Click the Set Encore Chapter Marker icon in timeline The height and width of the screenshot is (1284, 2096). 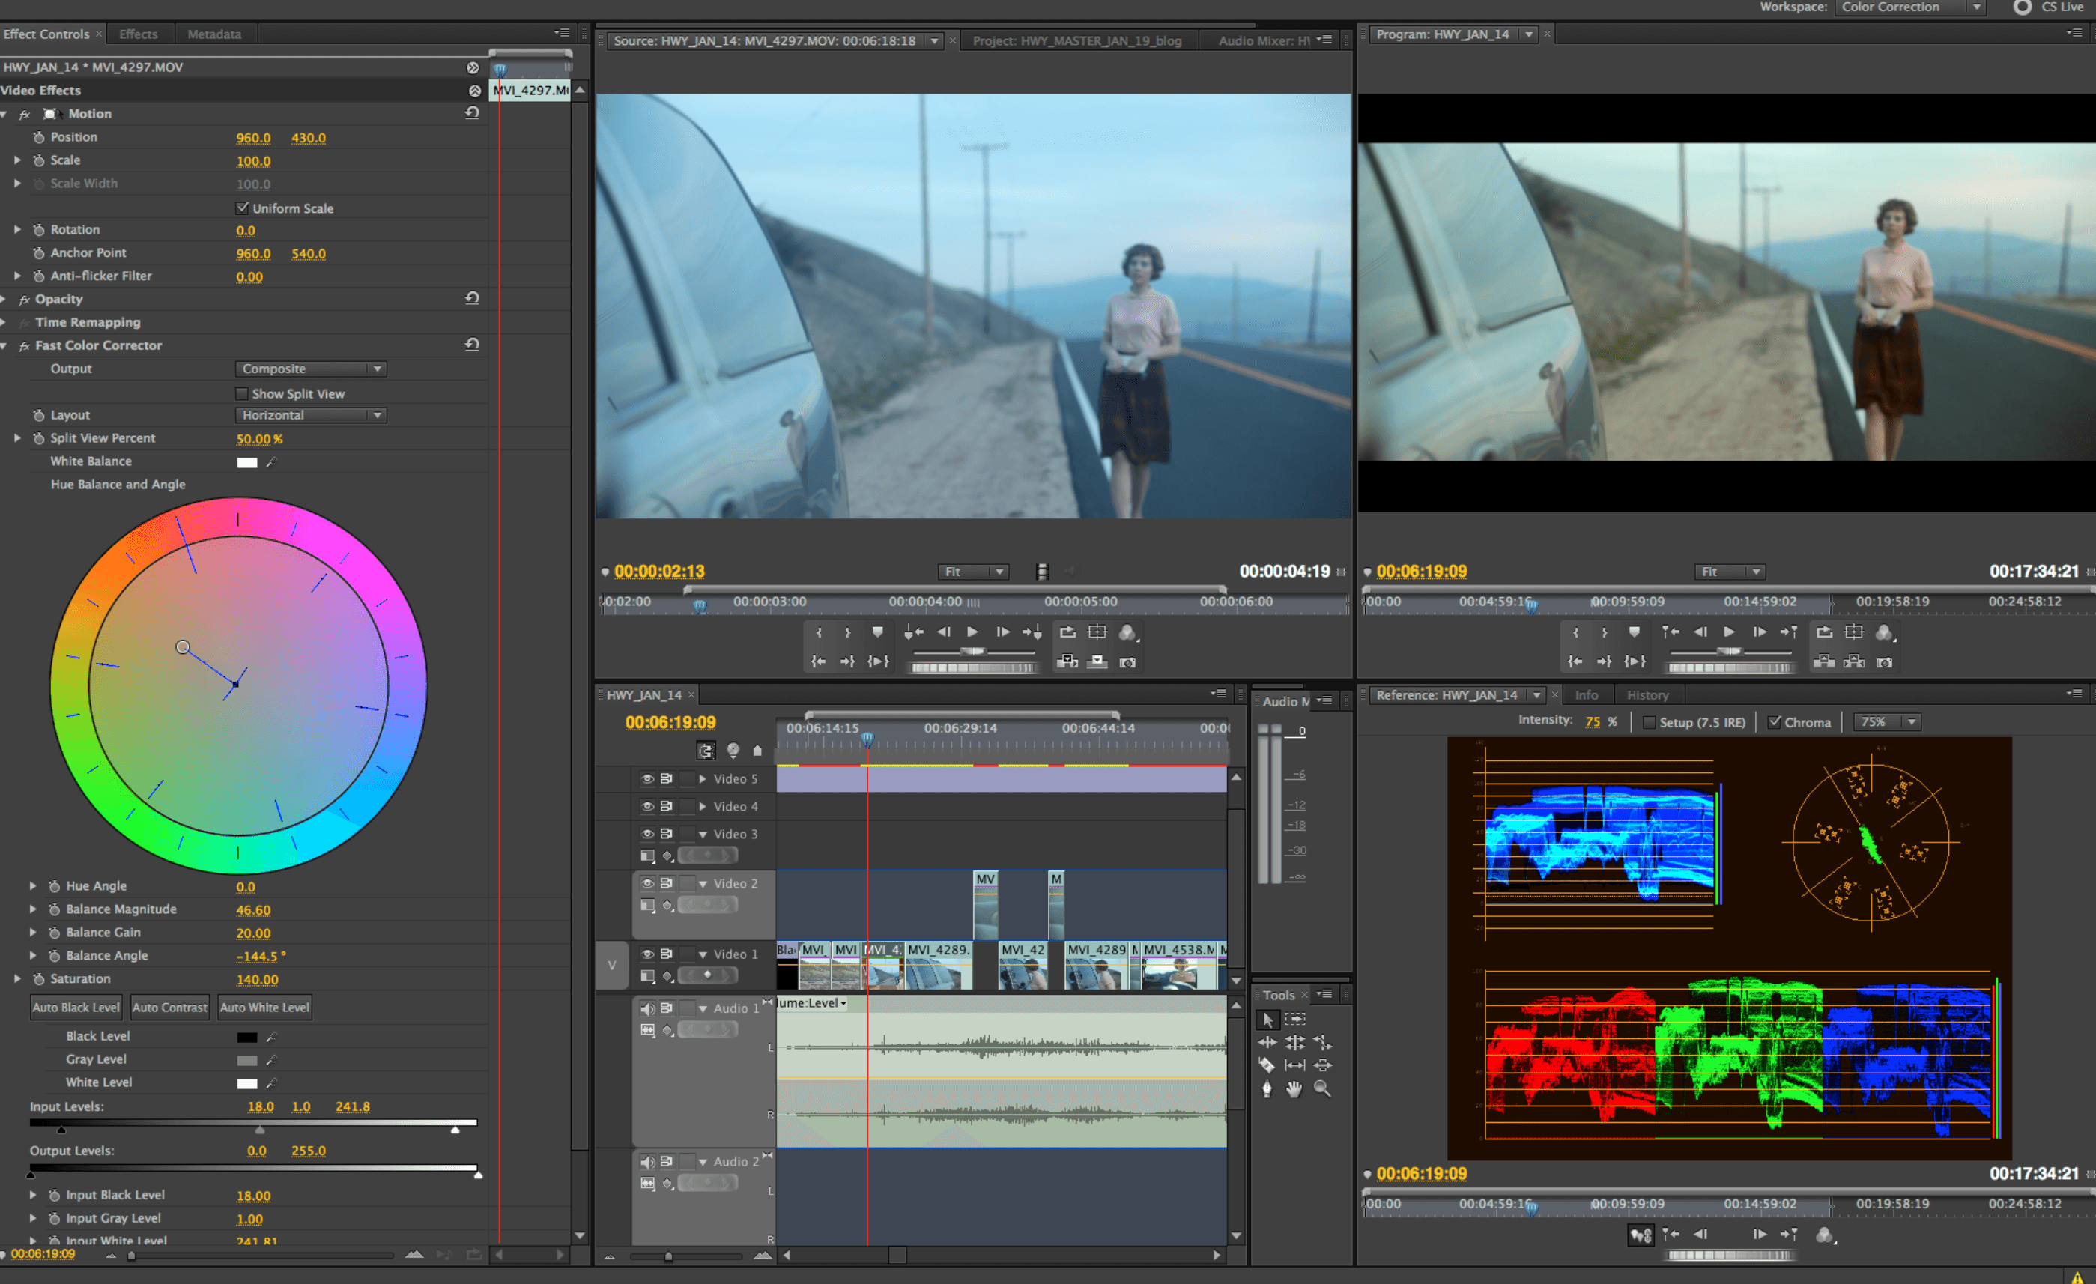733,751
